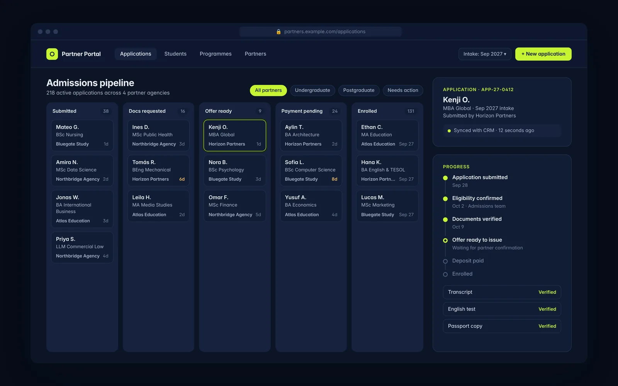Click the Application submitted progress marker
The width and height of the screenshot is (618, 386).
445,178
